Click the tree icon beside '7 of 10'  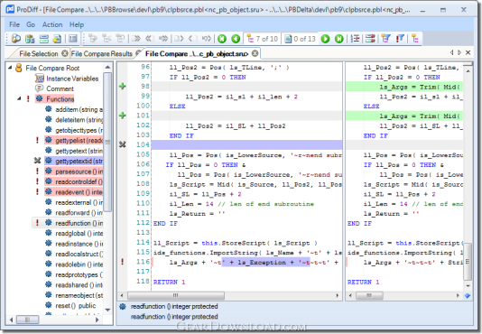[250, 39]
